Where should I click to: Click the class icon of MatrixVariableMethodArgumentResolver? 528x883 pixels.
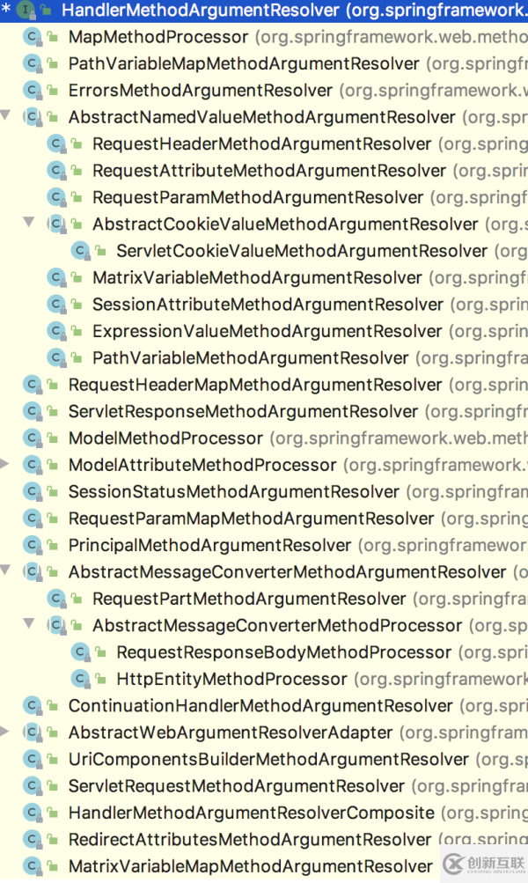[57, 277]
